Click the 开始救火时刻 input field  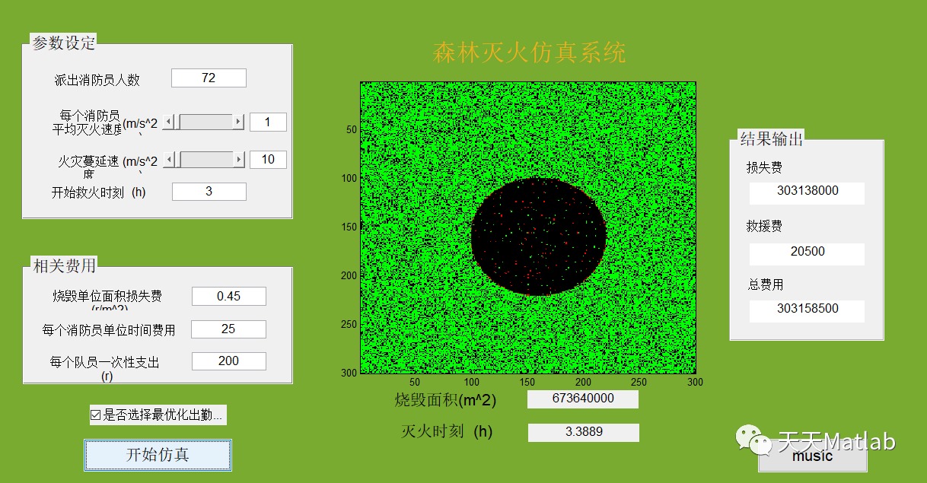[209, 192]
